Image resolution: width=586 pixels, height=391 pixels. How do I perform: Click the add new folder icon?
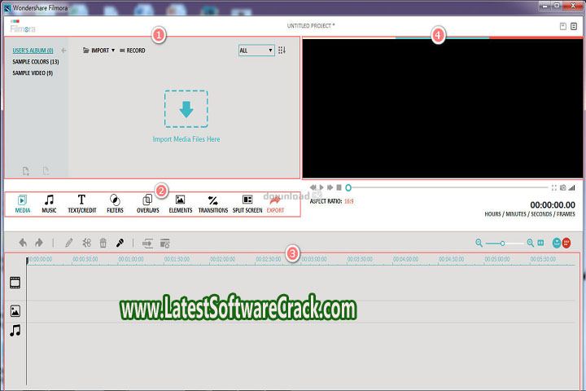[26, 171]
